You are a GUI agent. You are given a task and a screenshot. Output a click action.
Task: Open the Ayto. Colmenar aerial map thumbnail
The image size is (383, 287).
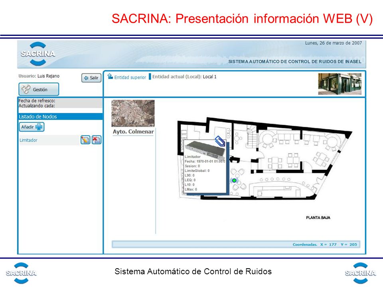point(133,113)
